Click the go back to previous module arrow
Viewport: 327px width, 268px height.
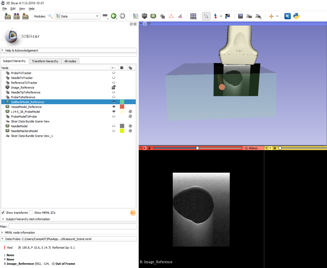tap(114, 16)
